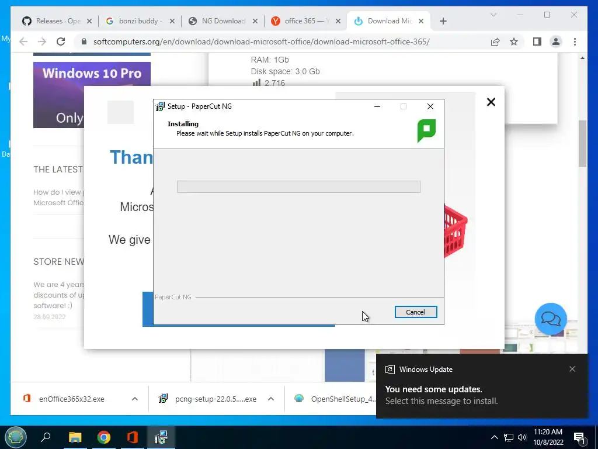Screen dimensions: 598x449
Task: Open a new browser tab
Action: click(443, 21)
